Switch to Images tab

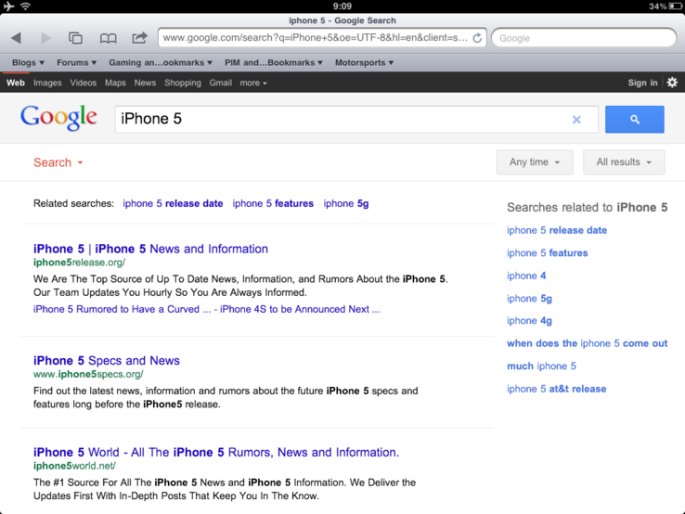47,83
